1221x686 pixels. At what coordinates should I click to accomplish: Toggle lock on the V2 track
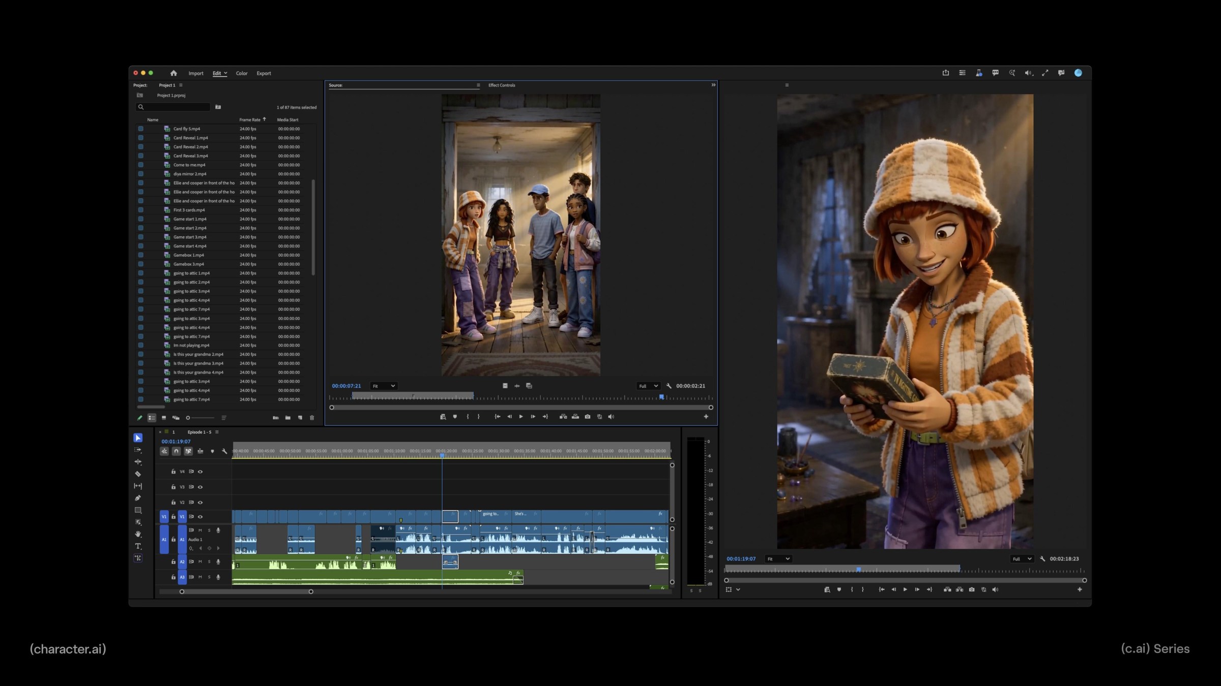pos(173,502)
